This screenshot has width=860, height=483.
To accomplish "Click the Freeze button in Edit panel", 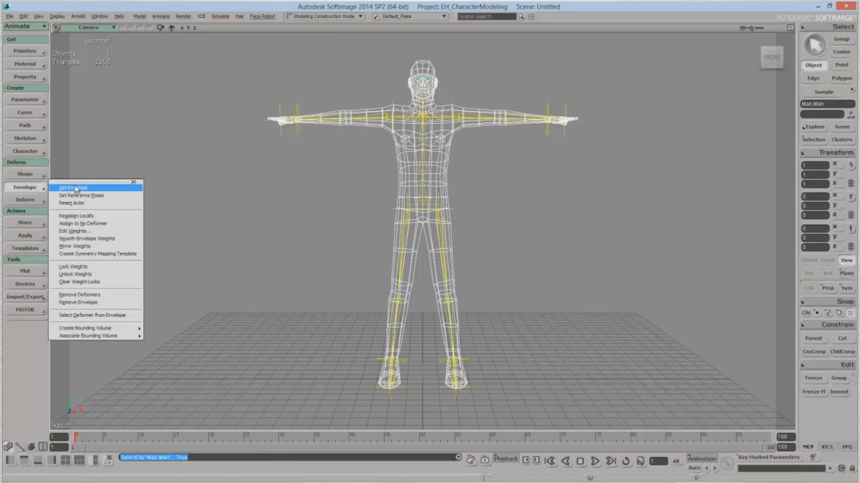I will click(813, 378).
